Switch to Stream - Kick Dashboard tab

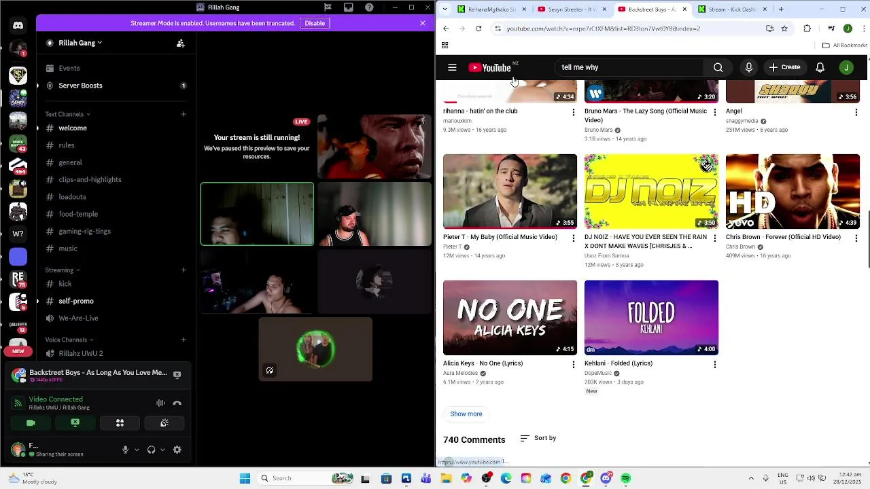tap(732, 10)
